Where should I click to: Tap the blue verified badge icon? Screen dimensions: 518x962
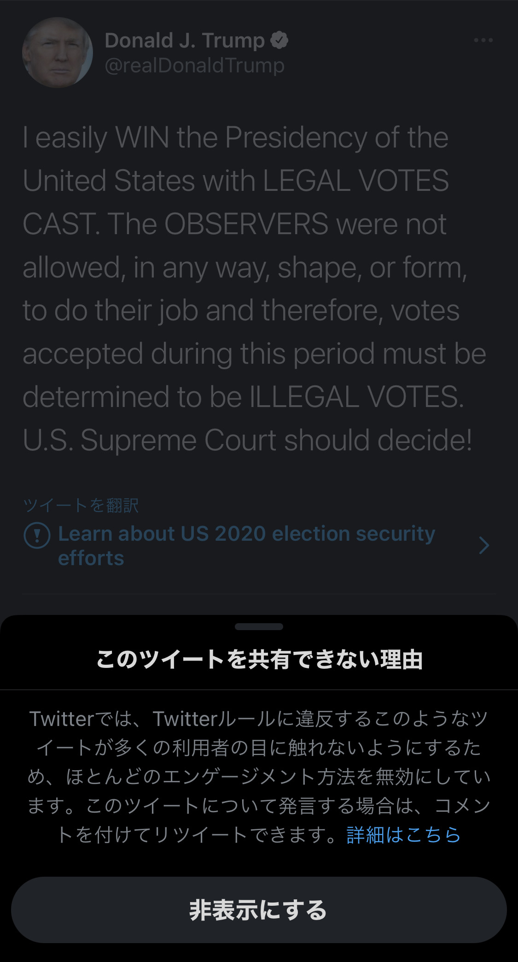pos(279,41)
